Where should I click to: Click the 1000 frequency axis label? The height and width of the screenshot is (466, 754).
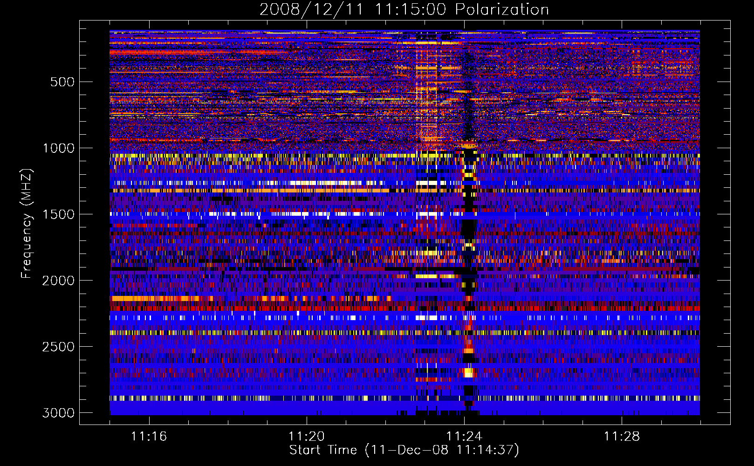pyautogui.click(x=58, y=148)
